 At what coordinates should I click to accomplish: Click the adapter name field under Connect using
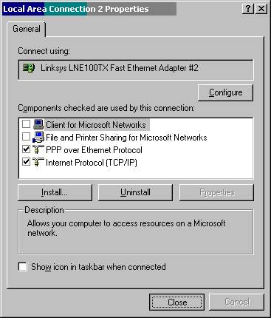pos(136,70)
